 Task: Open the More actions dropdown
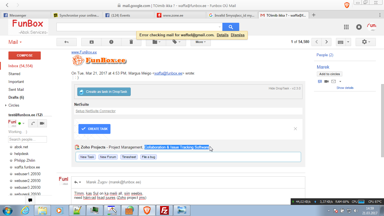pos(201,42)
